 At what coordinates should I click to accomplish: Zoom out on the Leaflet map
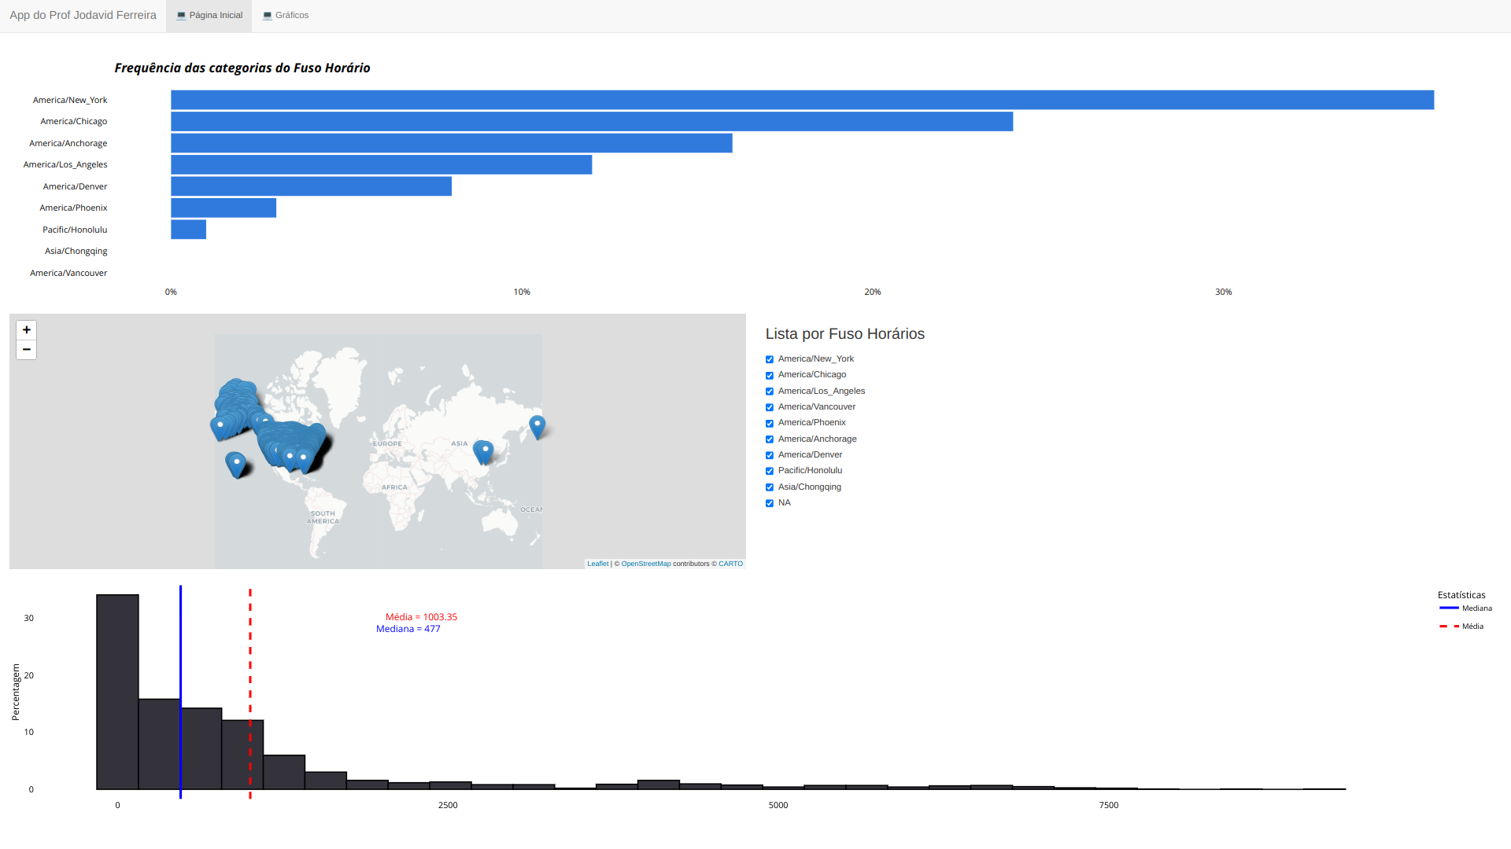click(x=26, y=350)
